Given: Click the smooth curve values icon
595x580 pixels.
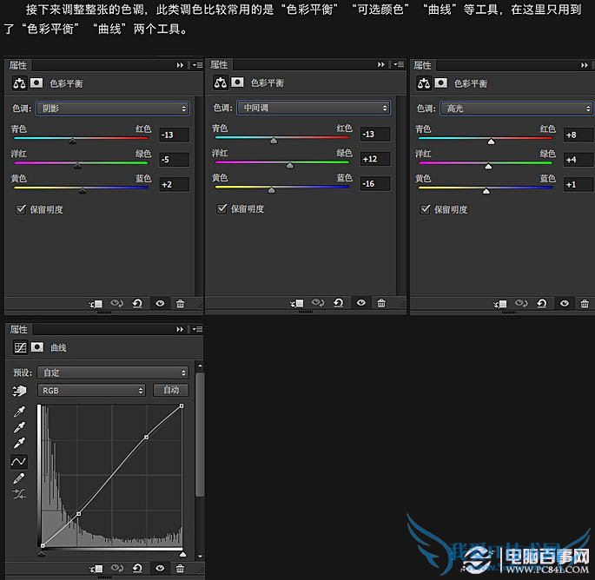Looking at the screenshot, I should [x=19, y=493].
